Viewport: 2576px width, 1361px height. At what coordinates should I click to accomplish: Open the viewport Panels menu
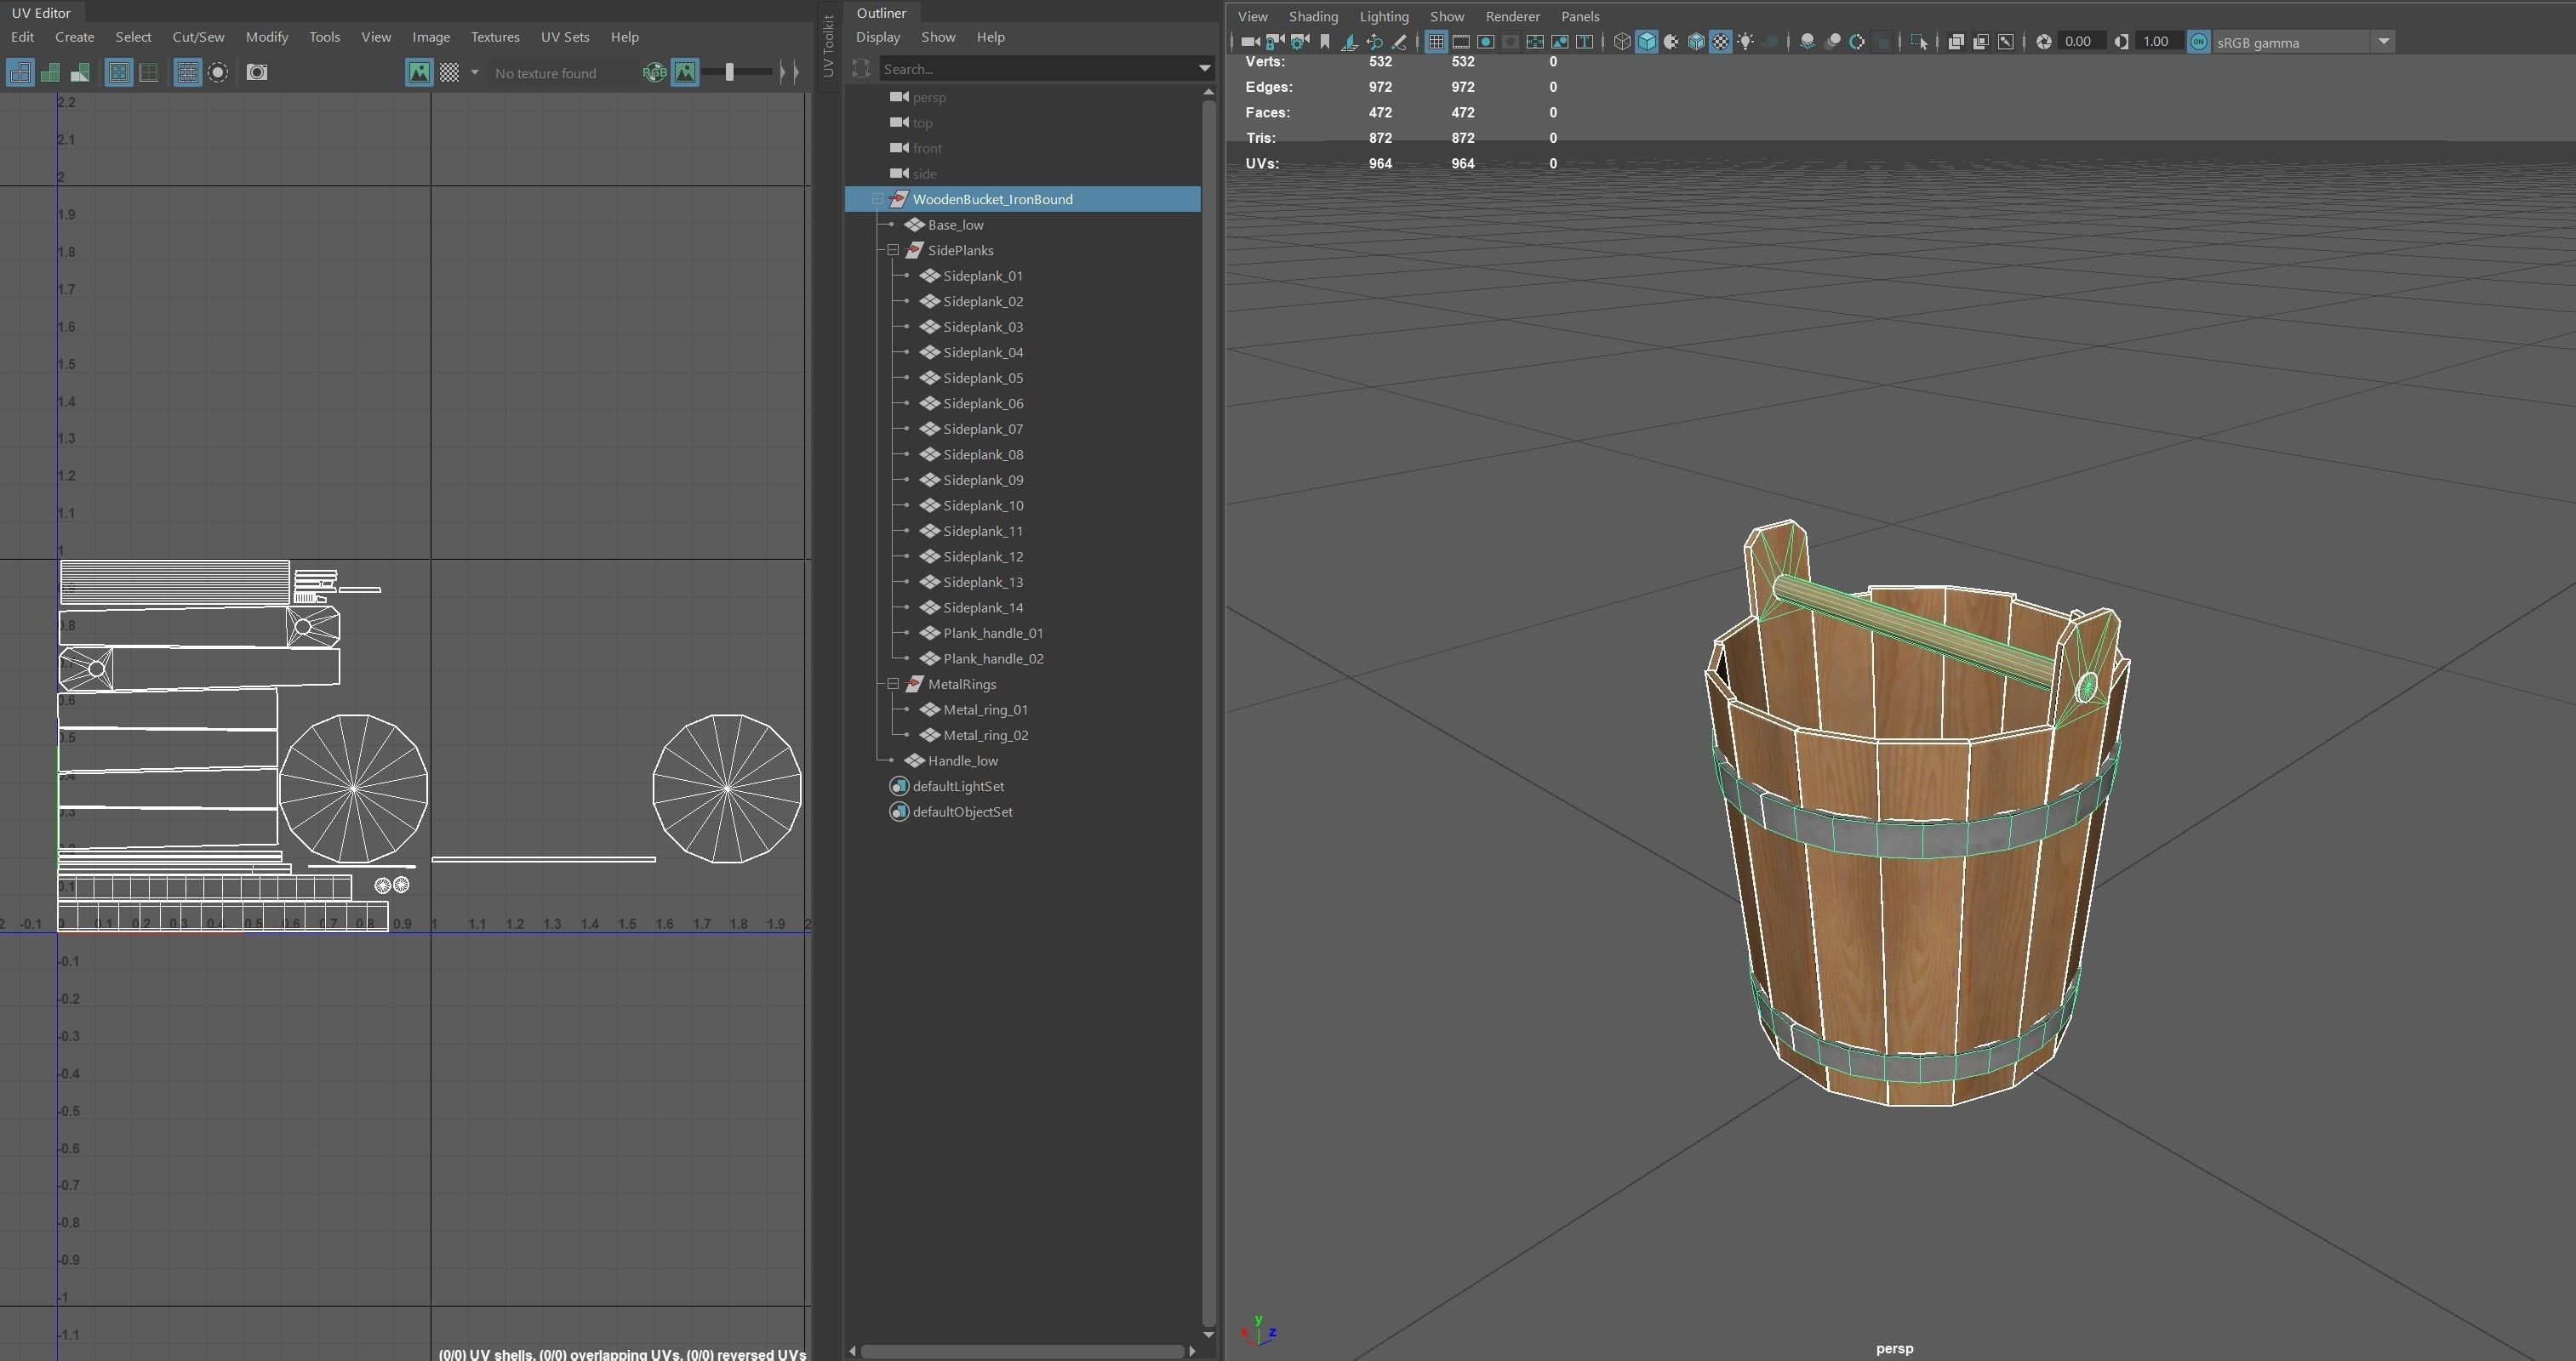click(1580, 16)
